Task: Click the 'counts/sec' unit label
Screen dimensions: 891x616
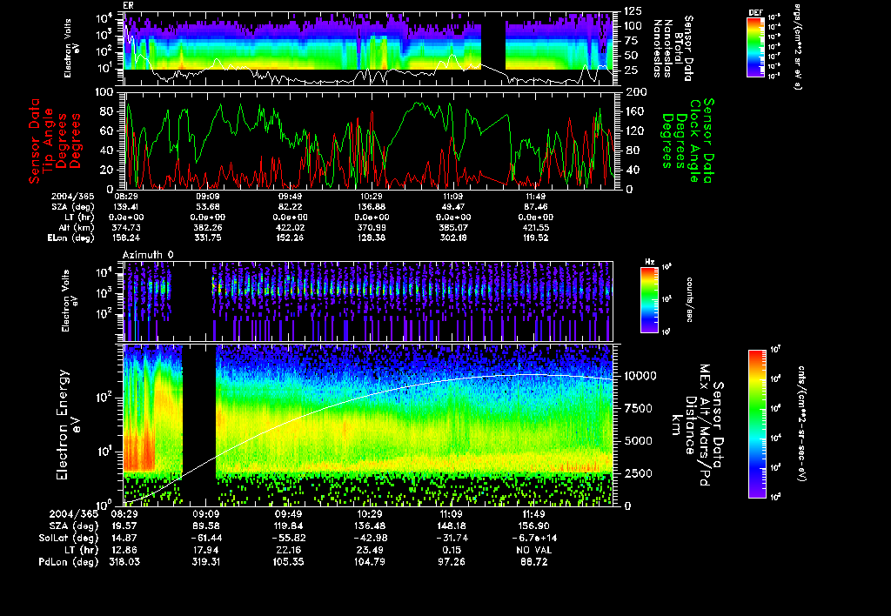Action: [690, 299]
